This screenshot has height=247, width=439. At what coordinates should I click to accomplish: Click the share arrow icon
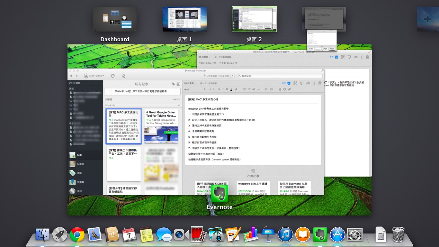pyautogui.click(x=308, y=83)
